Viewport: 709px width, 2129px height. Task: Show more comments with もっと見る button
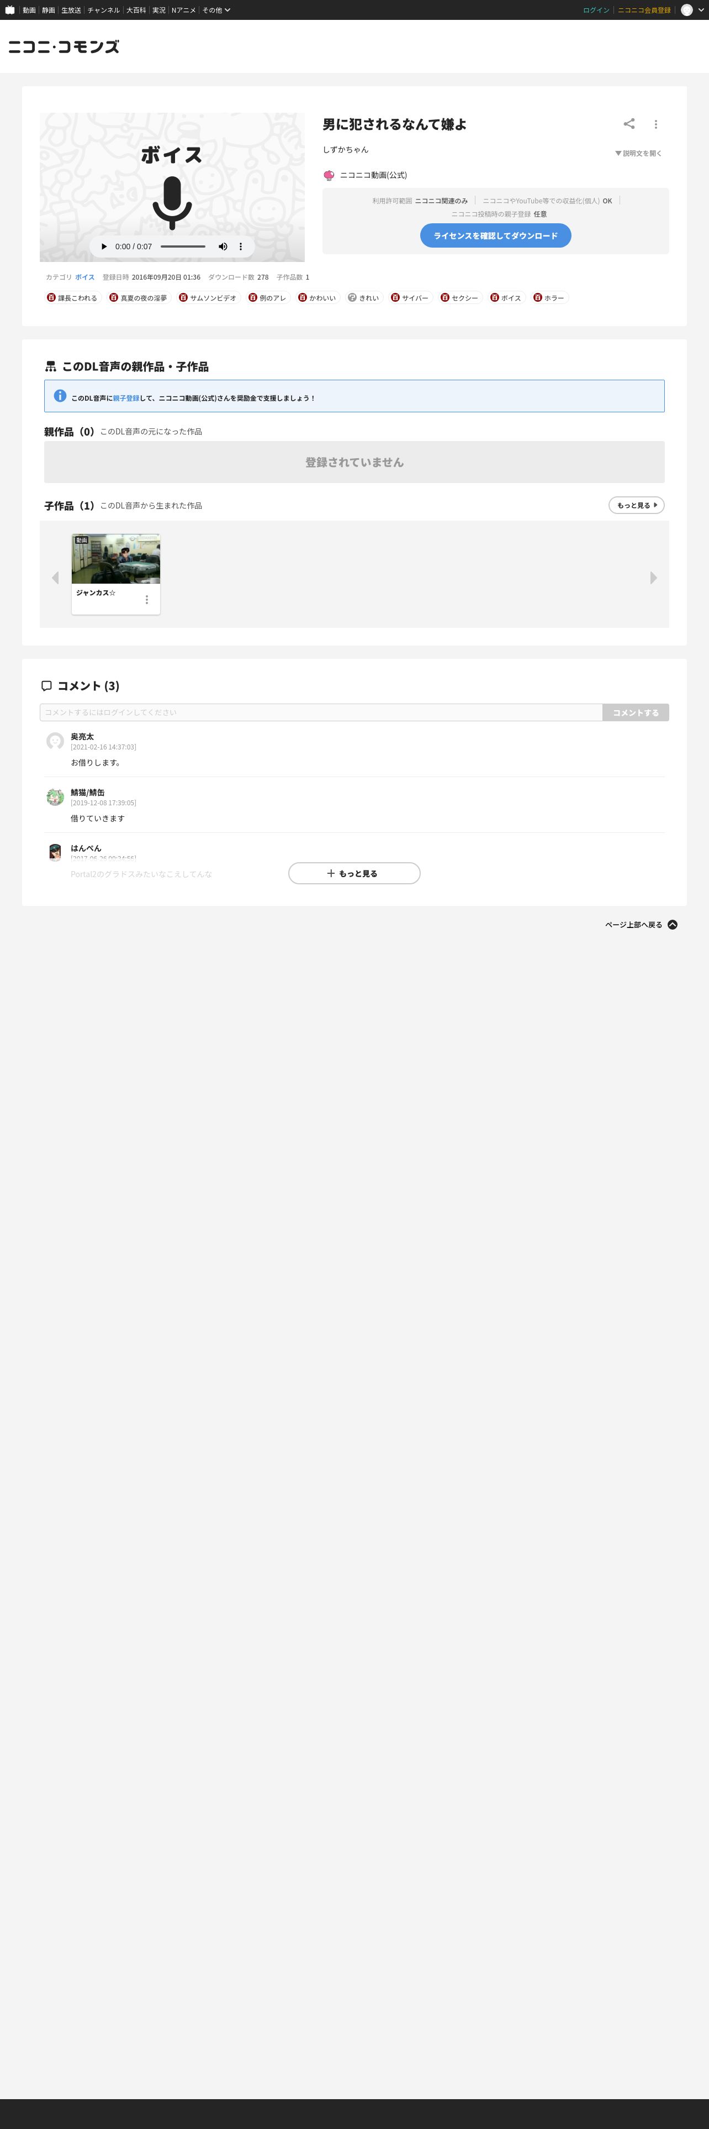point(354,874)
